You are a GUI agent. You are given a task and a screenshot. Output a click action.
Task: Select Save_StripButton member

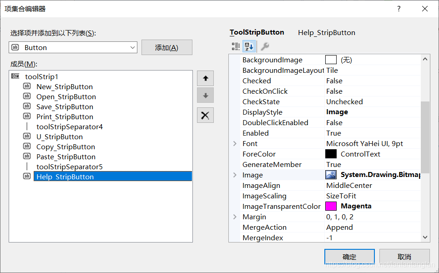[x=65, y=106]
